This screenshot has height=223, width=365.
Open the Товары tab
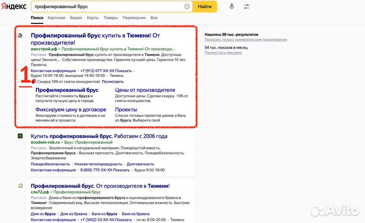tap(111, 18)
